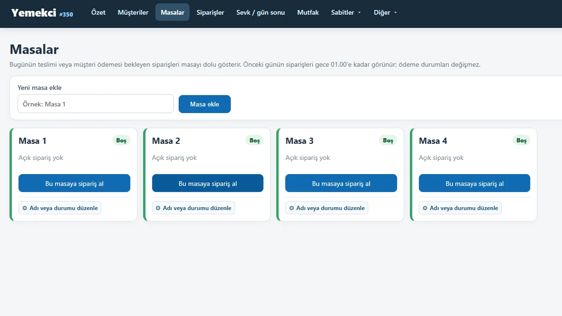Take an order for Masa 3
This screenshot has width=562, height=316.
(x=341, y=183)
